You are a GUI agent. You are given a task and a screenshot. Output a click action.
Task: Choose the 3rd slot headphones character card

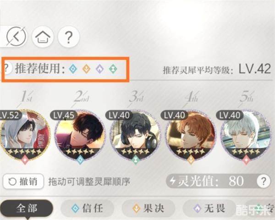click(135, 136)
